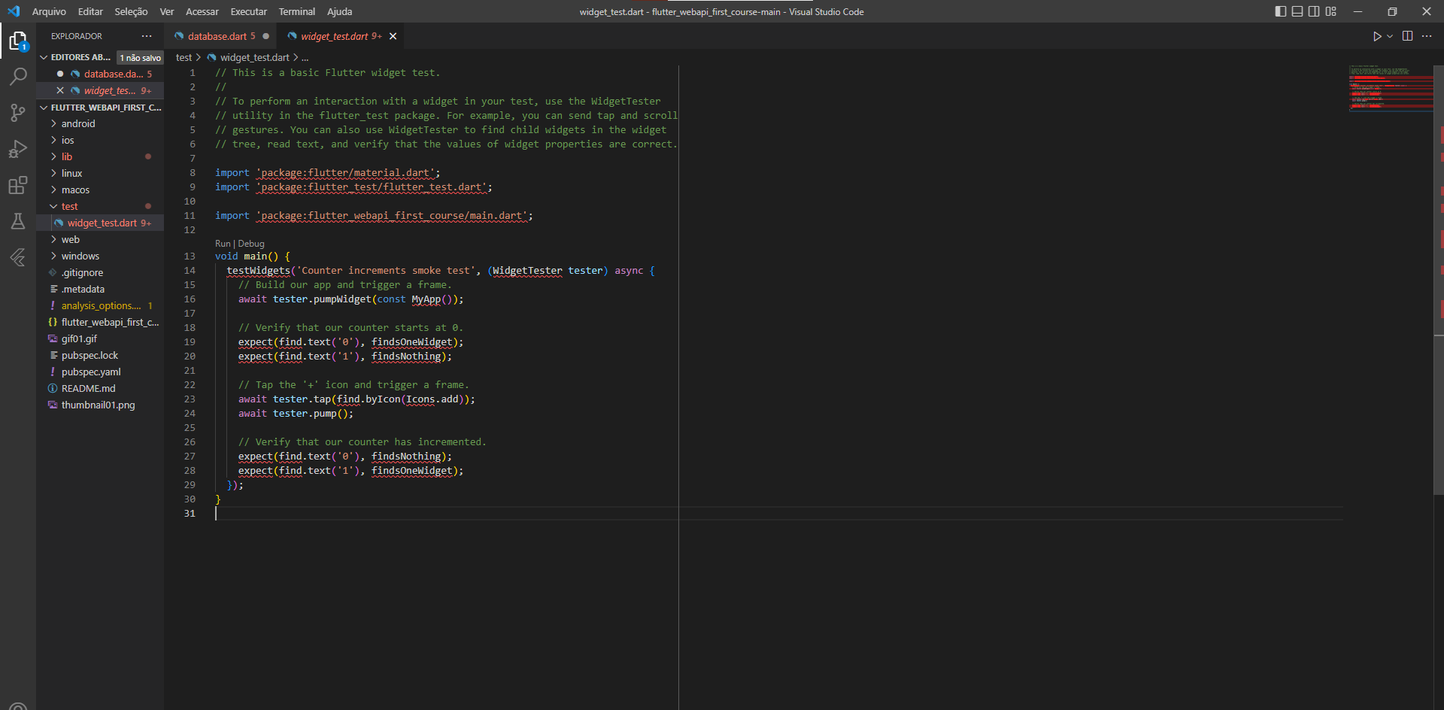The height and width of the screenshot is (710, 1444).
Task: Close widget_test editor in open editors list
Action: (x=60, y=90)
